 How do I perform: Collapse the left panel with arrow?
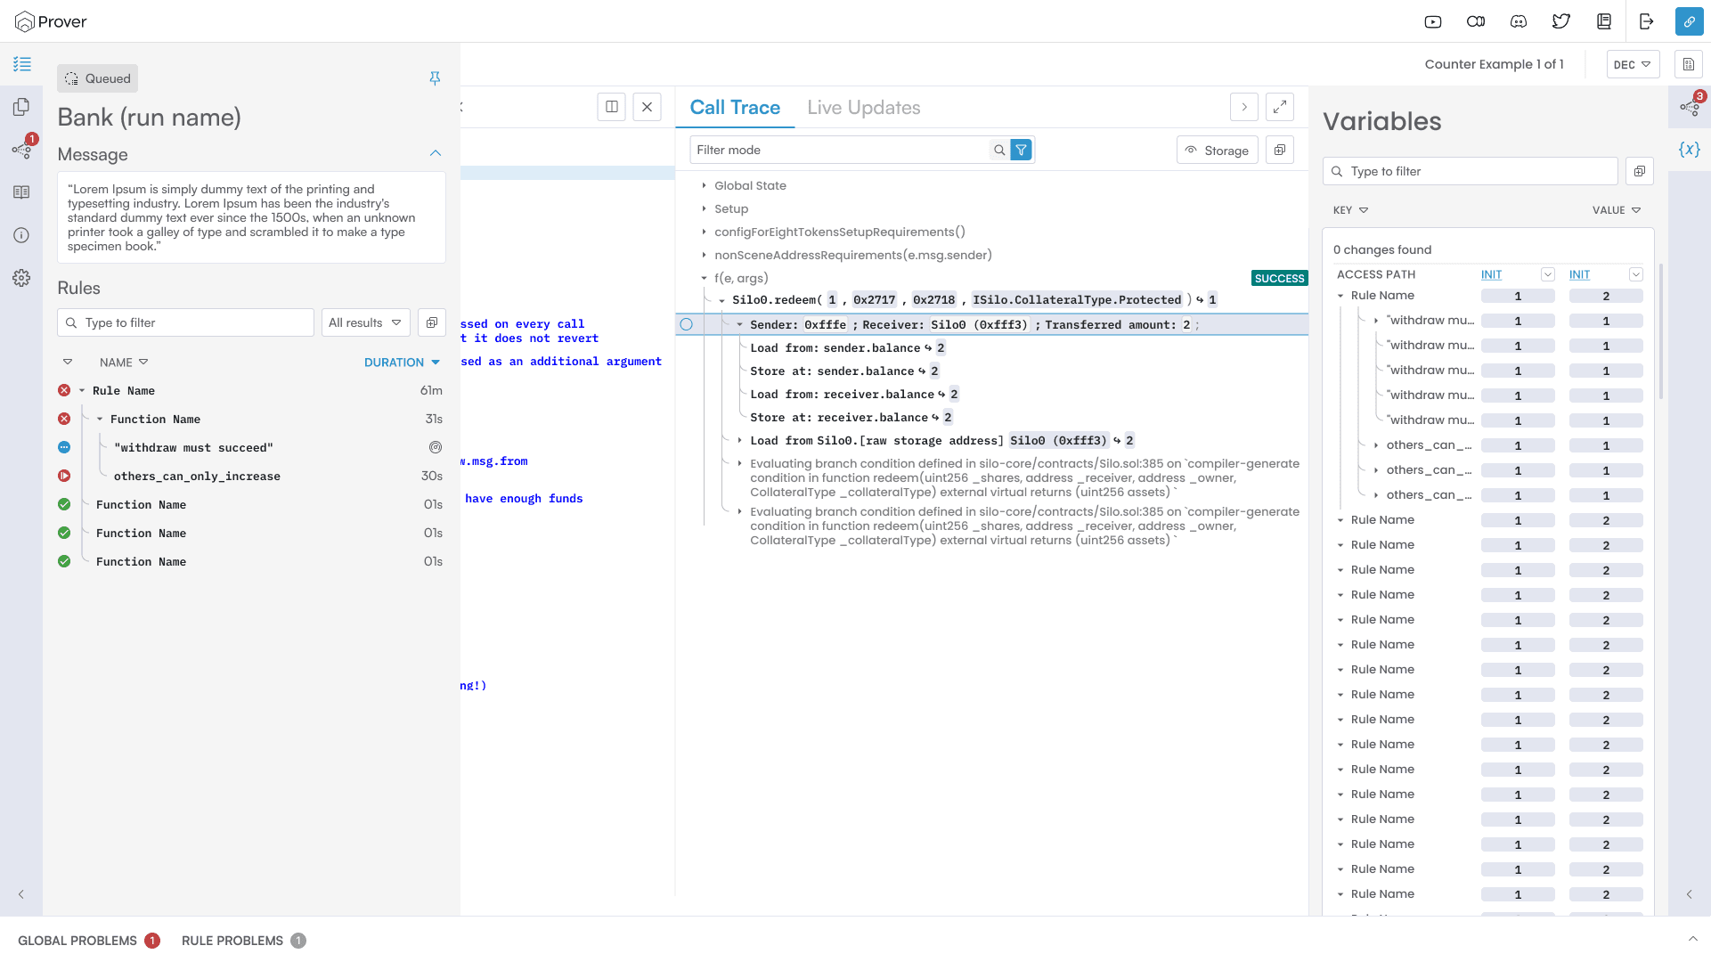tap(21, 894)
